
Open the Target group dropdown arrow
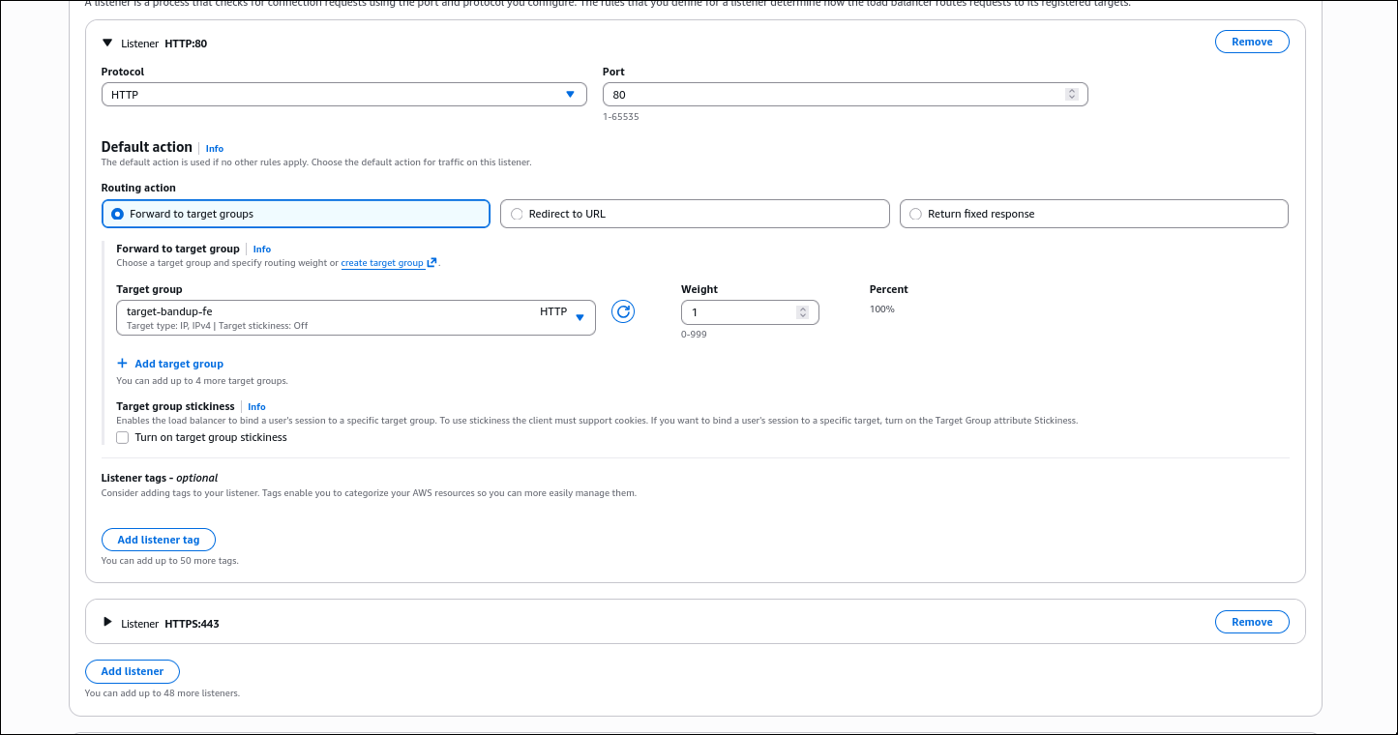point(580,317)
